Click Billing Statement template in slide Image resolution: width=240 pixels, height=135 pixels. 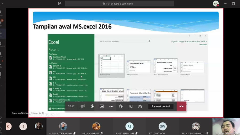(x=139, y=68)
